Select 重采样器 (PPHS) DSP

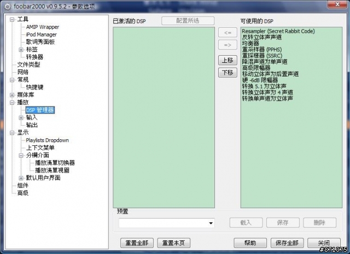pos(262,50)
